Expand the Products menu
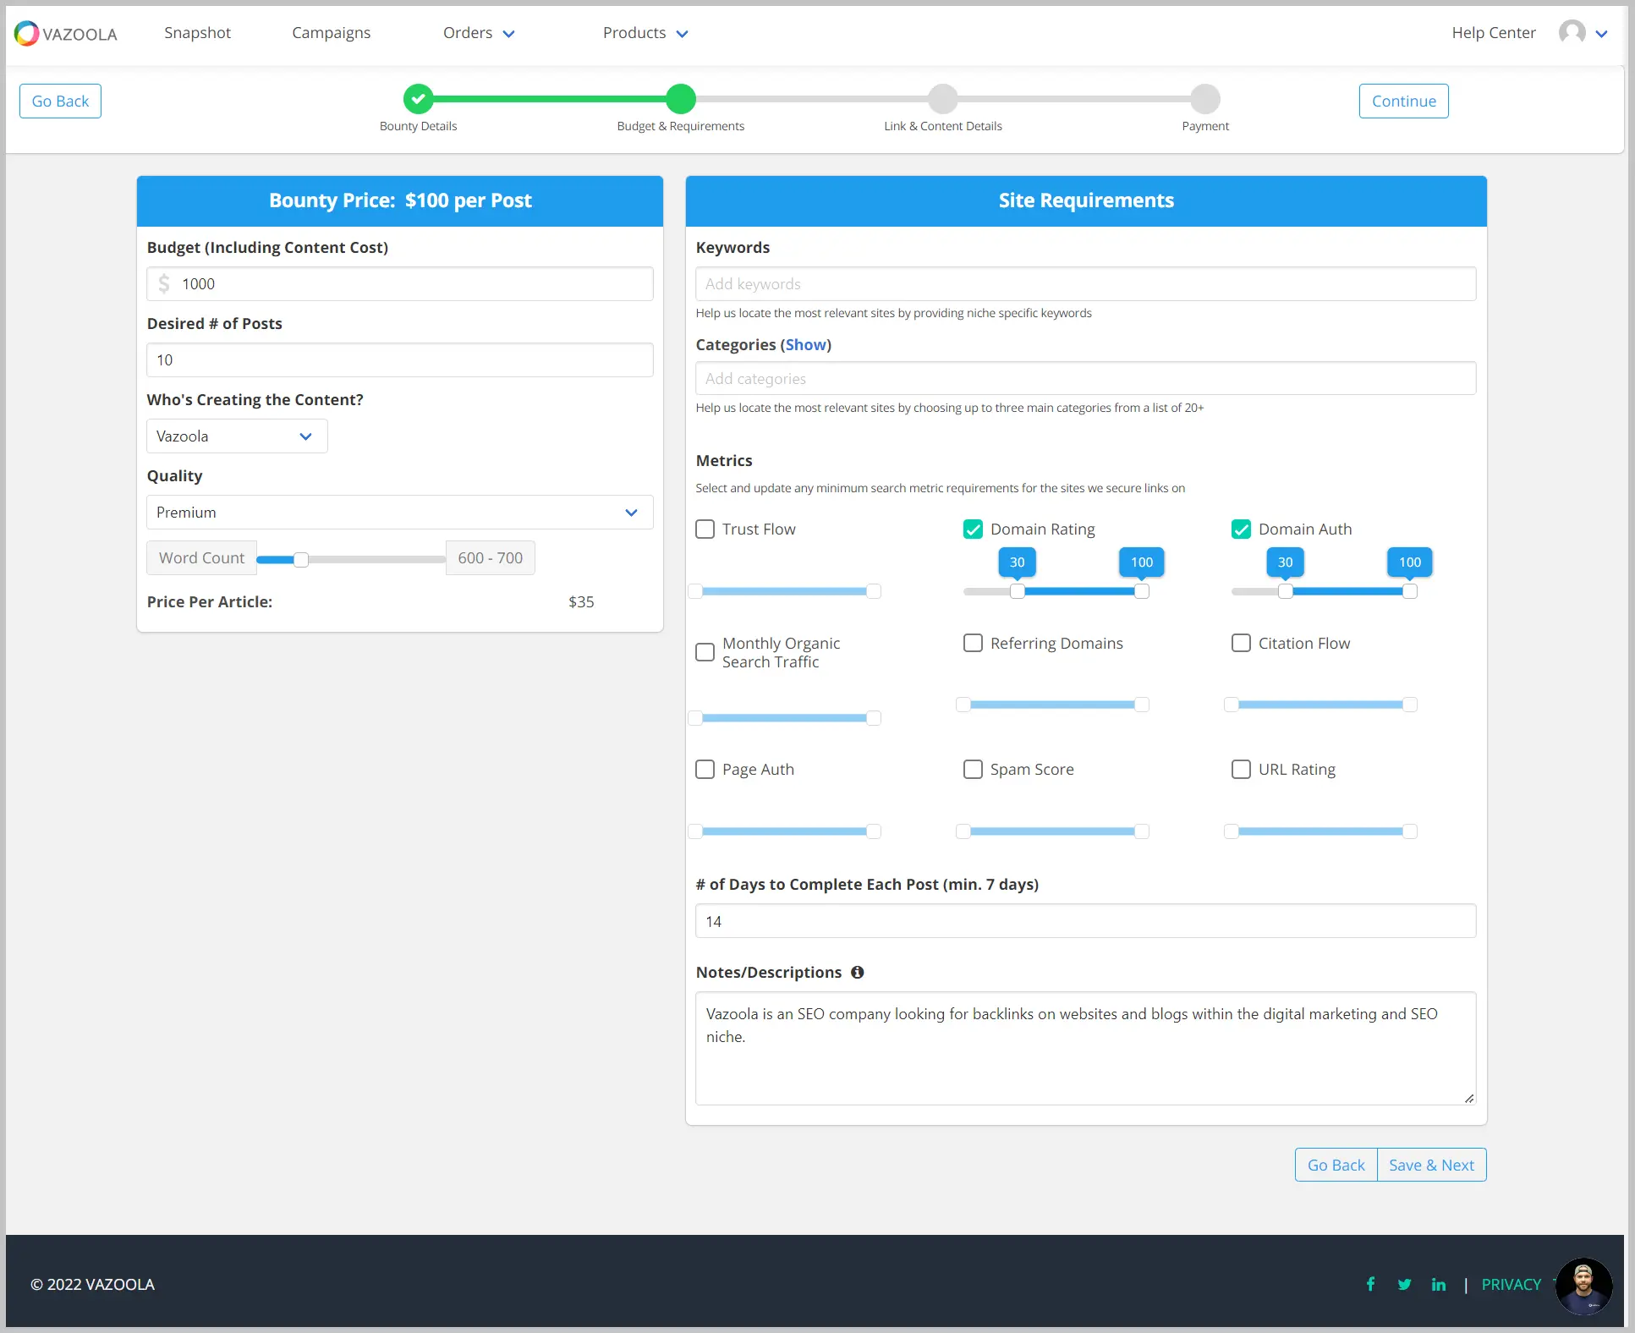The image size is (1635, 1333). point(645,33)
